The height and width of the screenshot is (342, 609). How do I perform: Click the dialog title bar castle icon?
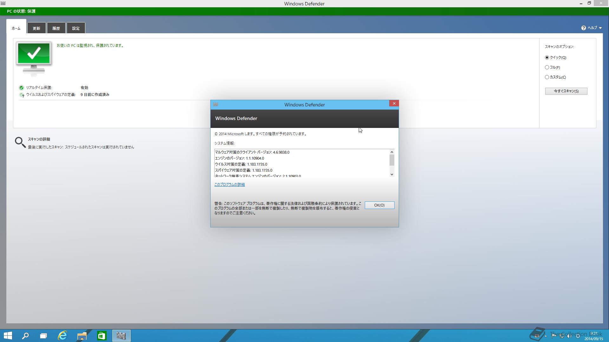(215, 104)
